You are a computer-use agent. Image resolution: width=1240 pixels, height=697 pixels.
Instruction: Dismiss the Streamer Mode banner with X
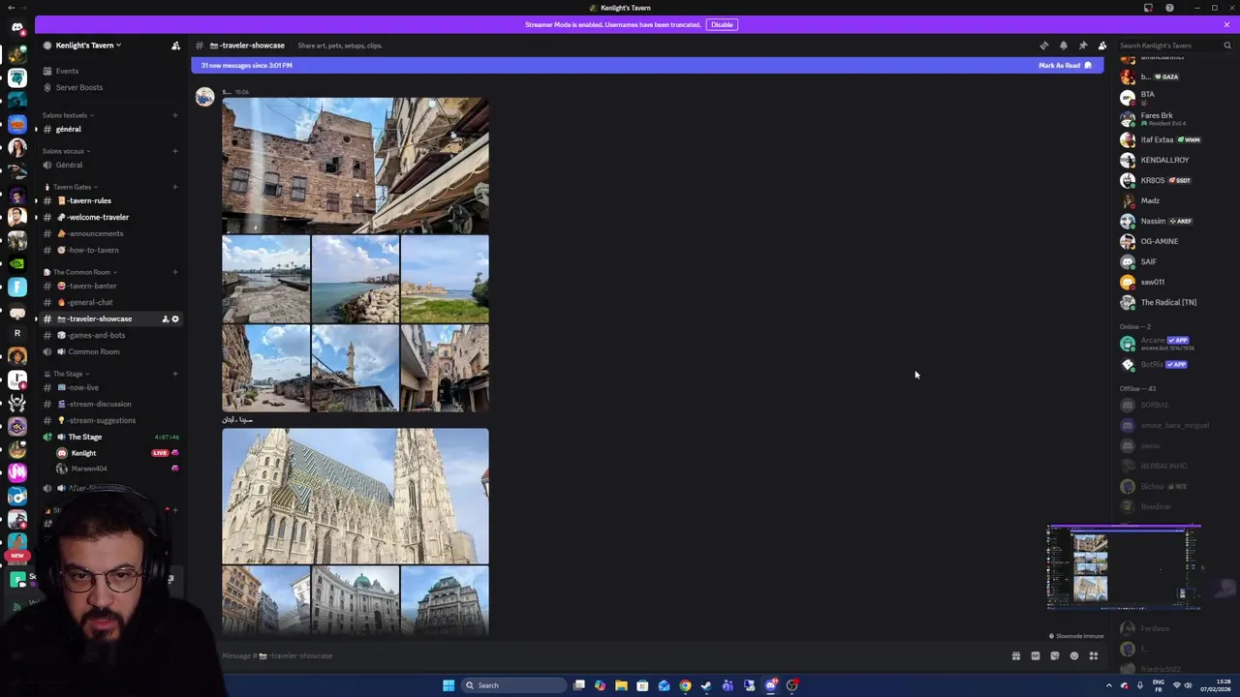[x=1225, y=24]
